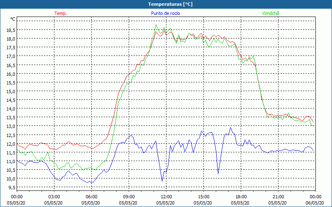The height and width of the screenshot is (207, 332).
Task: Click the 14,5 y-axis value
Action: [x=11, y=100]
